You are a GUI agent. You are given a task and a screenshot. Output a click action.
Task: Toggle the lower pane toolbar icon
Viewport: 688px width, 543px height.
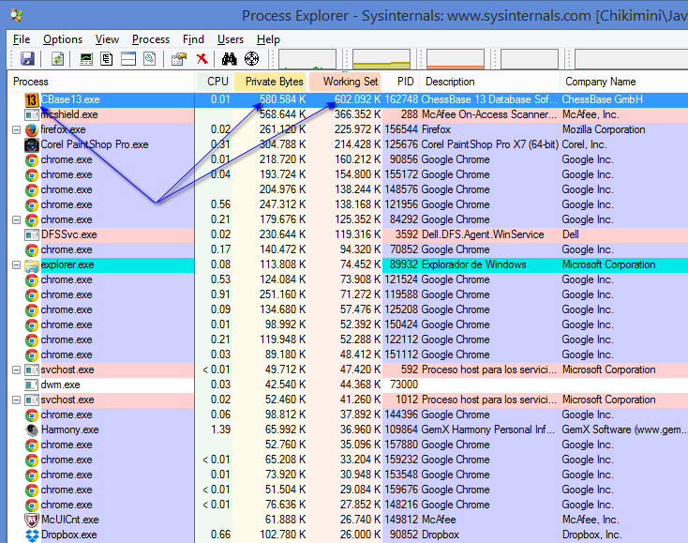pos(128,59)
